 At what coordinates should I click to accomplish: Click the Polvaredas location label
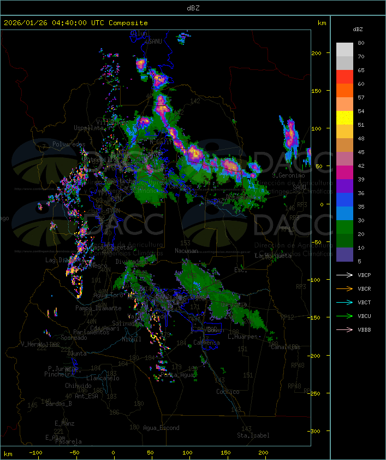point(69,144)
